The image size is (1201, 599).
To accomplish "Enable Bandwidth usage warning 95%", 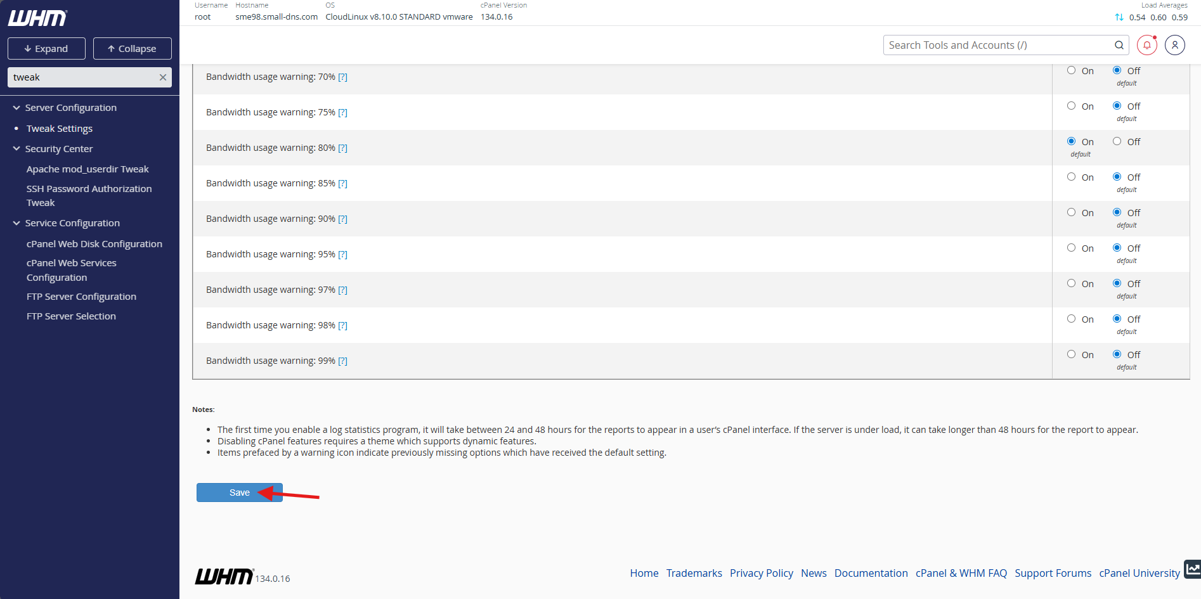I will (1071, 248).
